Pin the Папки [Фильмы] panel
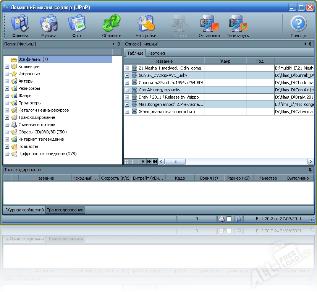The width and height of the screenshot is (317, 292). (x=118, y=44)
